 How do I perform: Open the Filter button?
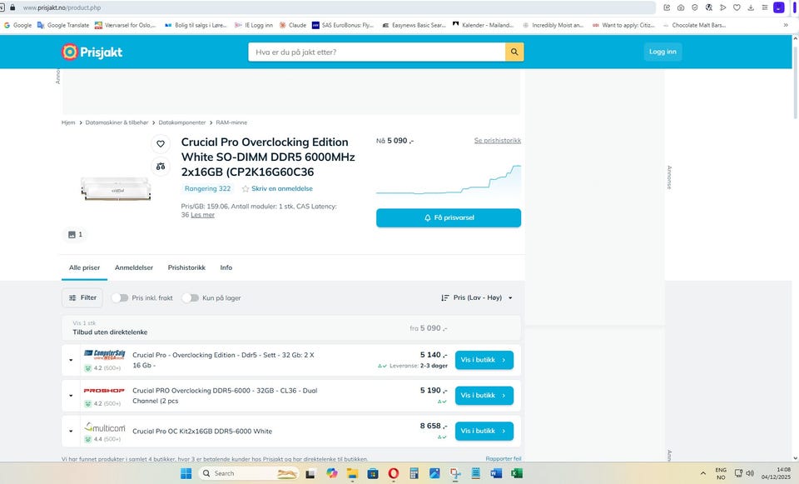[x=82, y=298]
